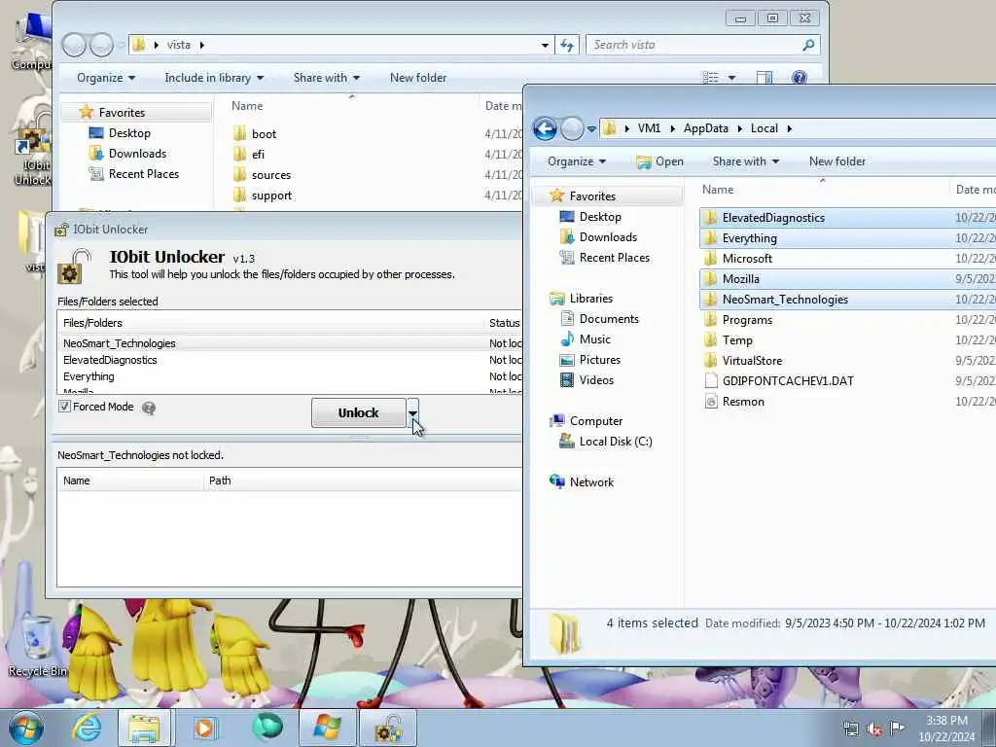Click VM1 in the address breadcrumb
Image resolution: width=996 pixels, height=747 pixels.
coord(649,128)
